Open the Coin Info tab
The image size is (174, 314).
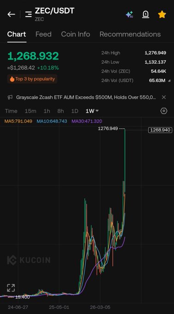75,34
